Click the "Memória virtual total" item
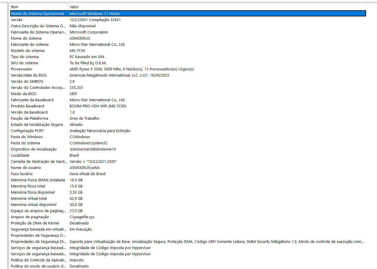The image size is (377, 269). point(29,198)
